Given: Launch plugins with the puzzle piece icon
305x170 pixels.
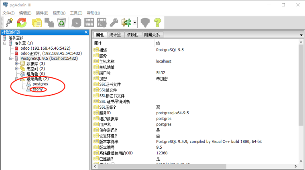Looking at the screenshot, I should 126,22.
